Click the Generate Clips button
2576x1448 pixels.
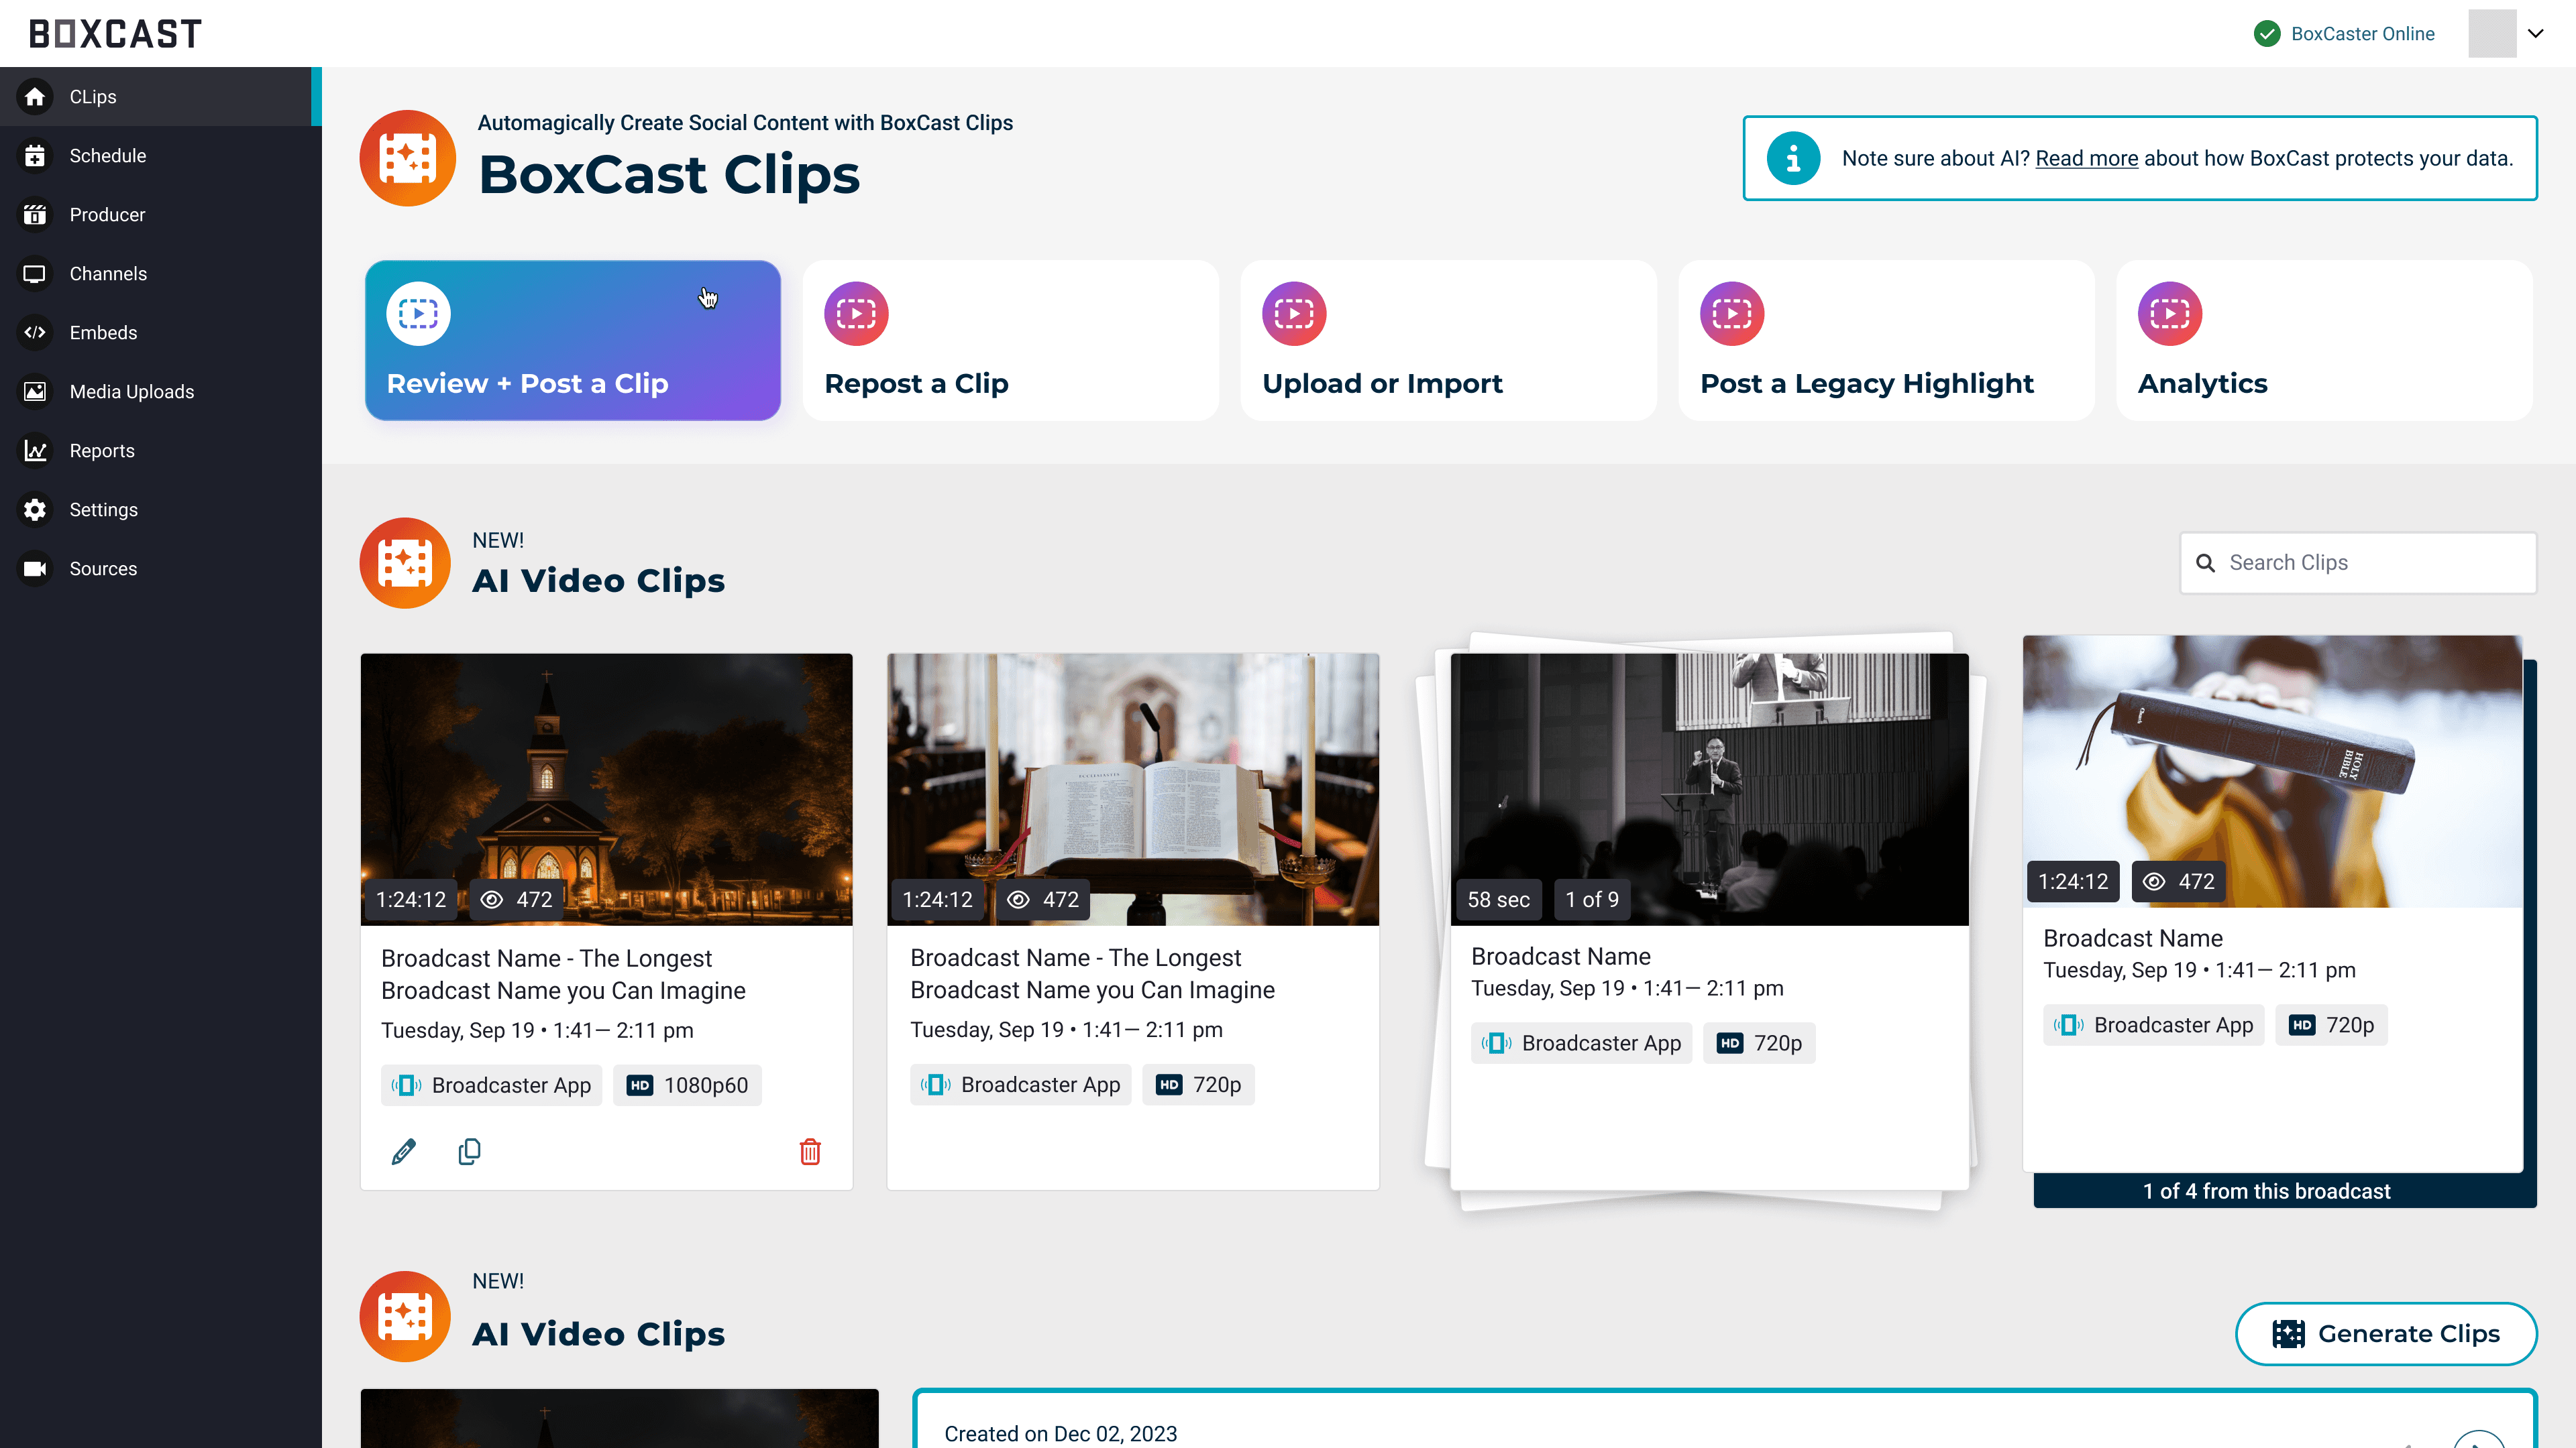point(2386,1333)
